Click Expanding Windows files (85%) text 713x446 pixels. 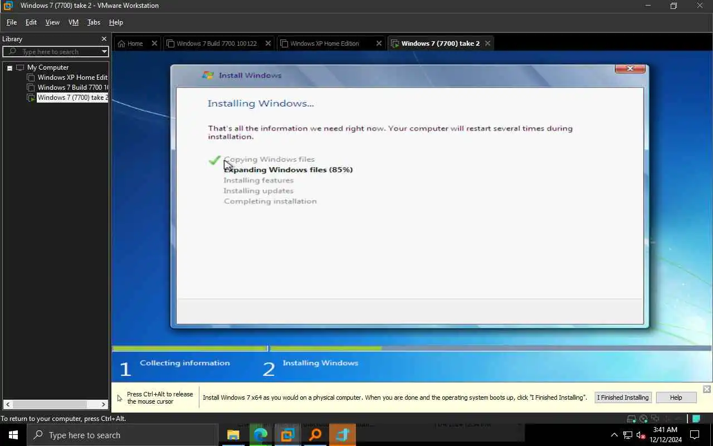[x=288, y=169]
